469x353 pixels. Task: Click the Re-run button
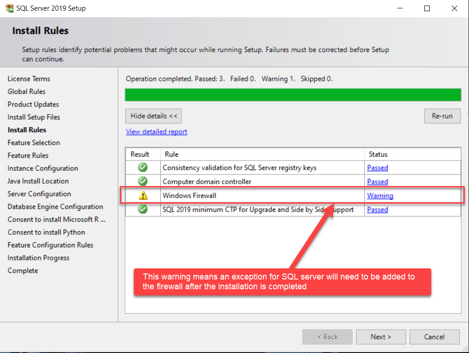[x=442, y=116]
